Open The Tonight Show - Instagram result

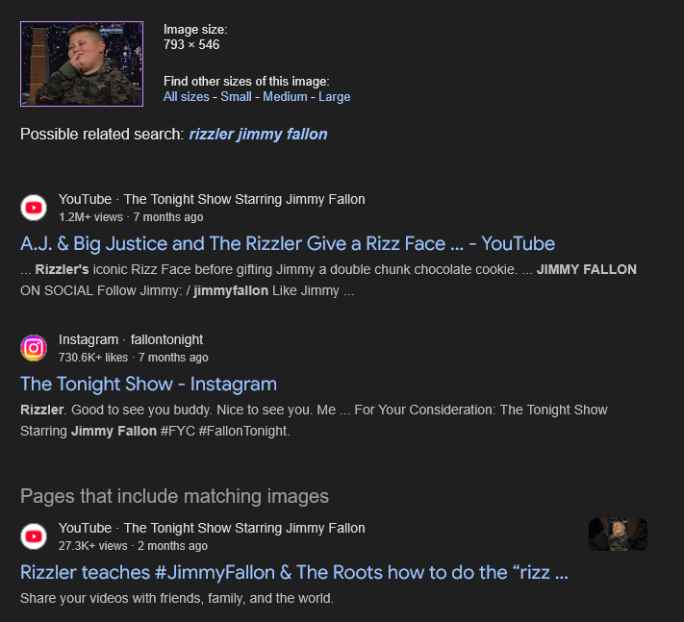tap(148, 384)
